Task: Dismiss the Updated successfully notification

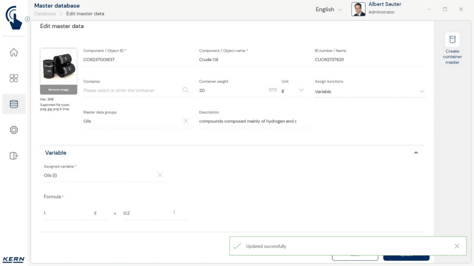Action: [x=457, y=246]
